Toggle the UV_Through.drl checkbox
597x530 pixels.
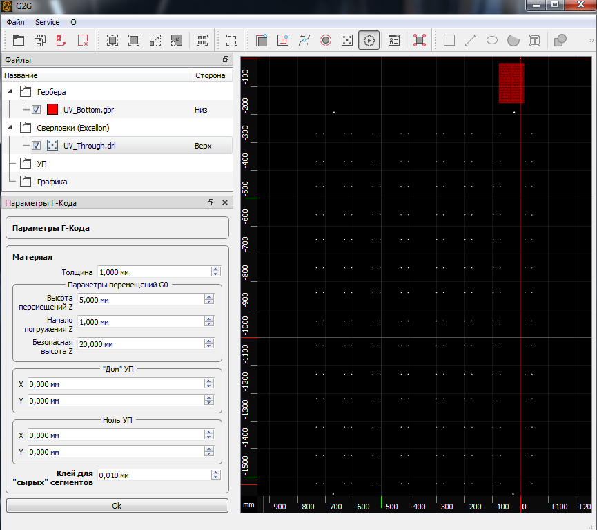pyautogui.click(x=36, y=146)
